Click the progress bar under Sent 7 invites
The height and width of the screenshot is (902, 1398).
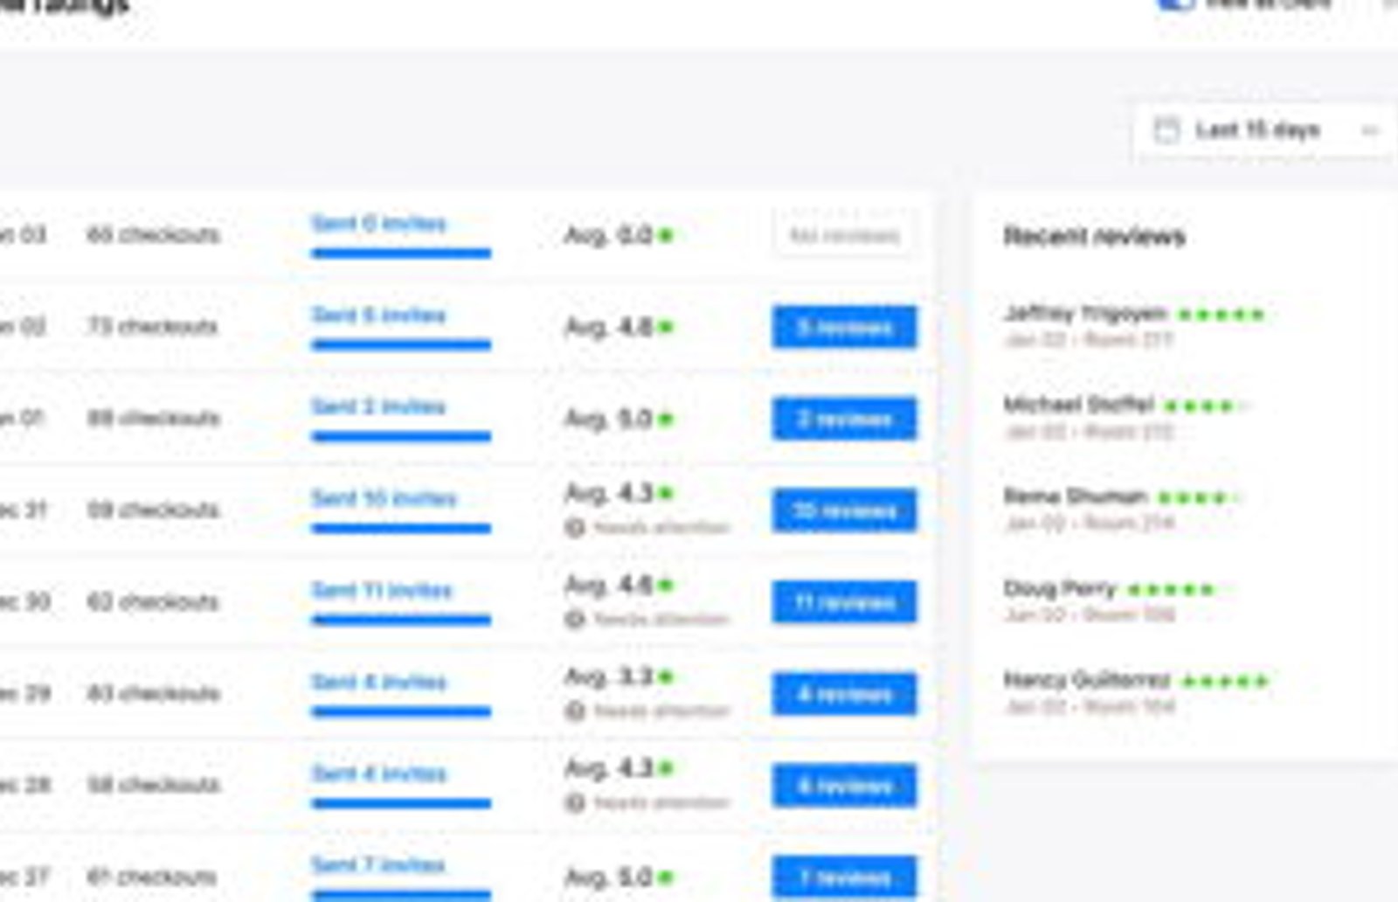[x=401, y=895]
